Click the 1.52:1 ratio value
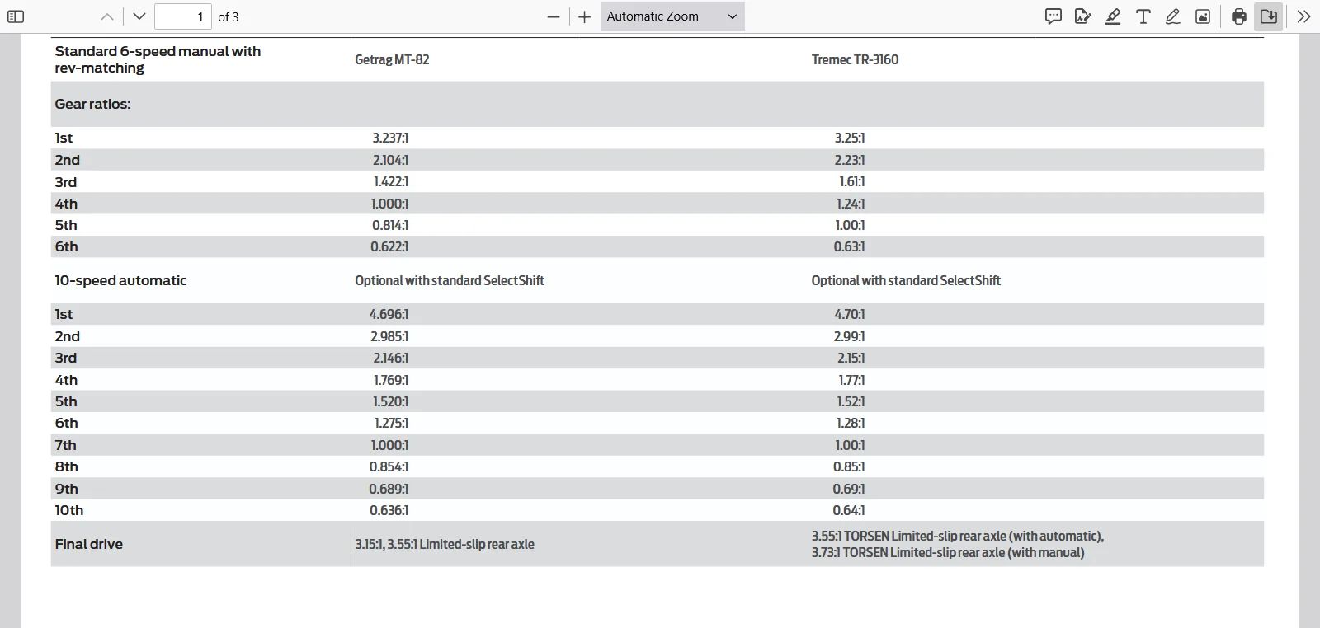The width and height of the screenshot is (1320, 628). point(851,401)
